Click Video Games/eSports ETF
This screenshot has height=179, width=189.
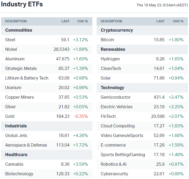(x=122, y=135)
